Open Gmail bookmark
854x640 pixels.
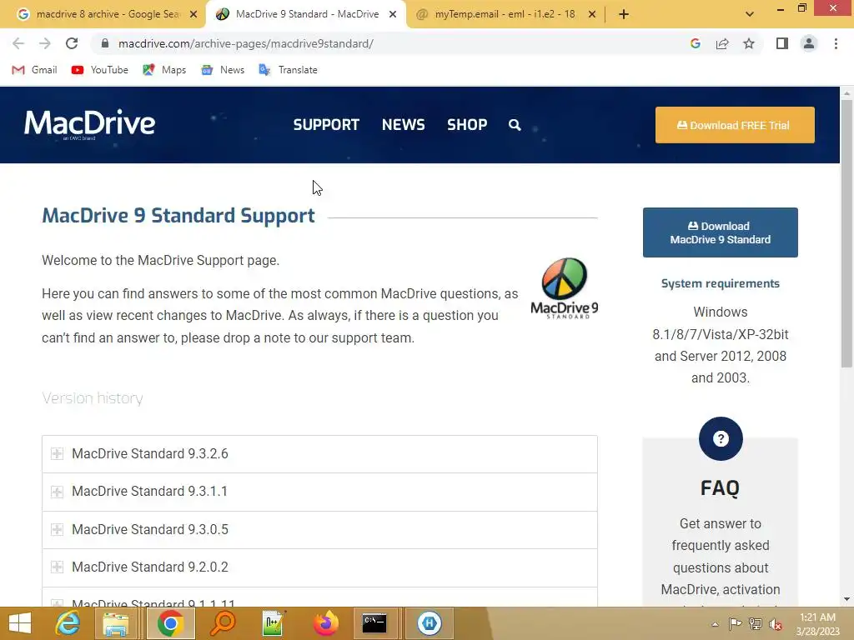click(34, 70)
